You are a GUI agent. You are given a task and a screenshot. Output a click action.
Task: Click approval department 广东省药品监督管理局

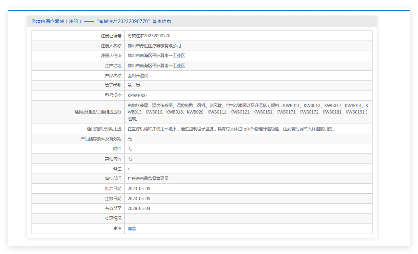148,178
